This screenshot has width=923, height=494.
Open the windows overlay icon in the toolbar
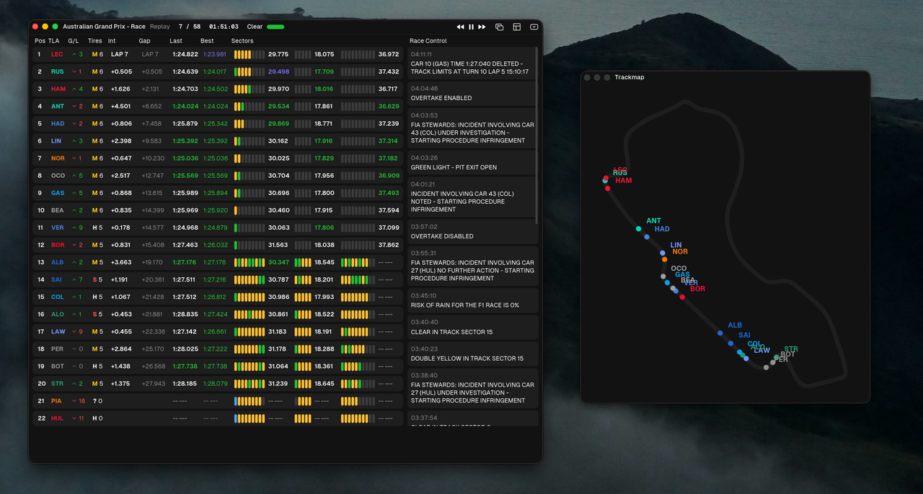[x=499, y=27]
